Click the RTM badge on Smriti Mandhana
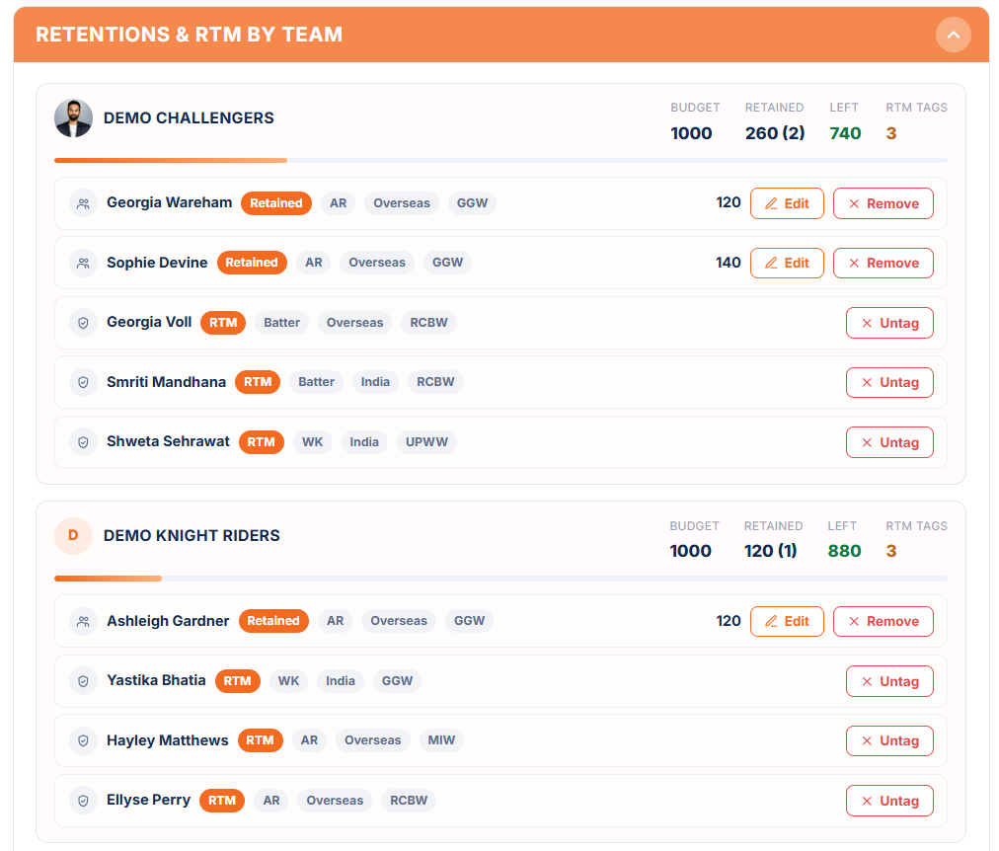This screenshot has width=999, height=851. pyautogui.click(x=258, y=382)
